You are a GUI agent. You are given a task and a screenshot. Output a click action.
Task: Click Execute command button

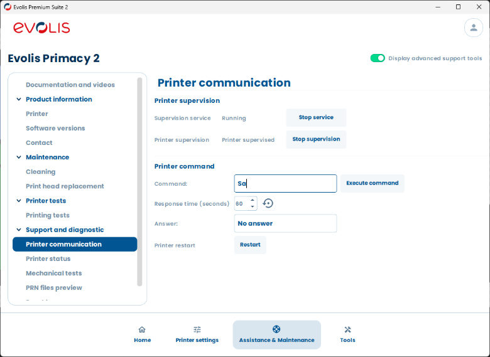(x=372, y=183)
